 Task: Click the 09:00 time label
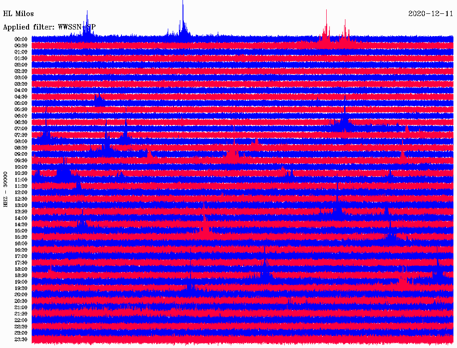pos(21,154)
